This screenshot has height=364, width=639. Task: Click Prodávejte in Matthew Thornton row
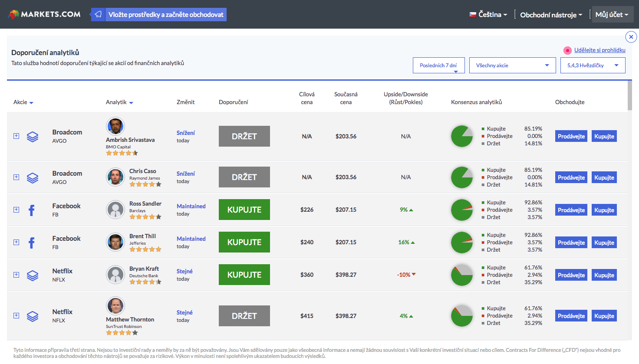pos(571,316)
